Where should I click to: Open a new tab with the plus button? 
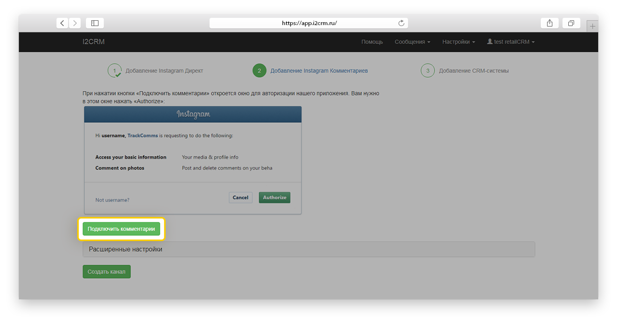[x=592, y=26]
